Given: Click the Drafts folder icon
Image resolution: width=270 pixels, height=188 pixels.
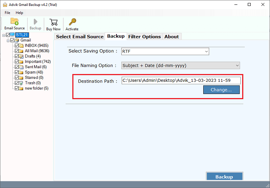Looking at the screenshot, I should [x=21, y=56].
